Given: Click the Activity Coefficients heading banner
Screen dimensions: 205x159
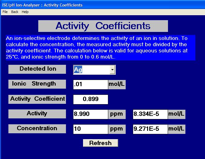Looking at the screenshot, I should click(x=103, y=26).
